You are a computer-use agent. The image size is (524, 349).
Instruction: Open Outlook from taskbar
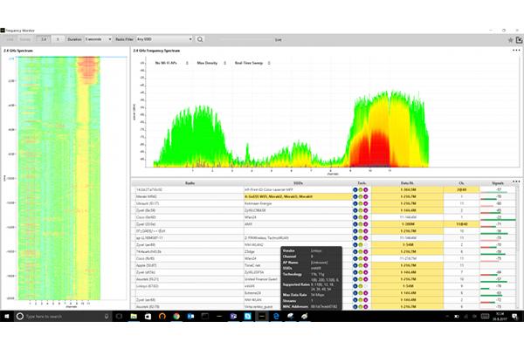pos(190,316)
